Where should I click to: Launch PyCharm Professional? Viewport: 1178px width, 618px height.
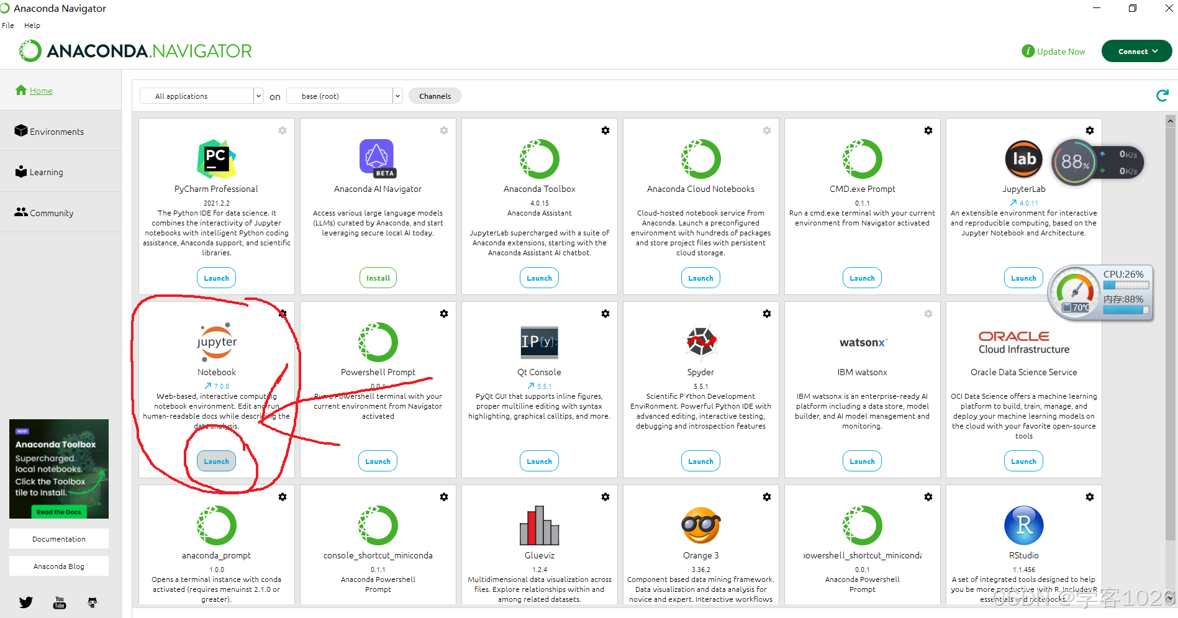point(216,278)
